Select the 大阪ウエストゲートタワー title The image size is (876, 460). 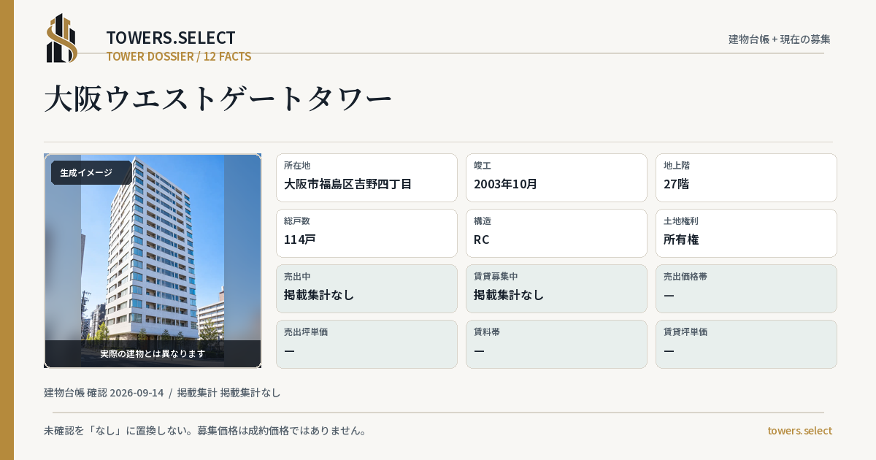coord(218,99)
